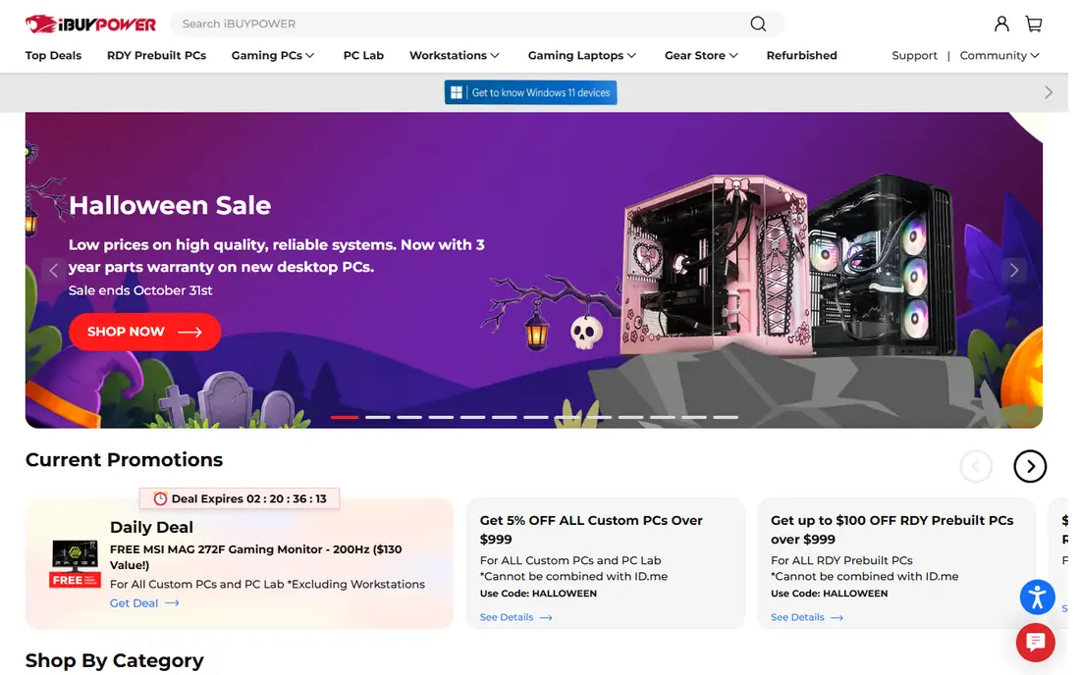This screenshot has width=1080, height=675.
Task: Click the Get Deal link
Action: pos(144,602)
